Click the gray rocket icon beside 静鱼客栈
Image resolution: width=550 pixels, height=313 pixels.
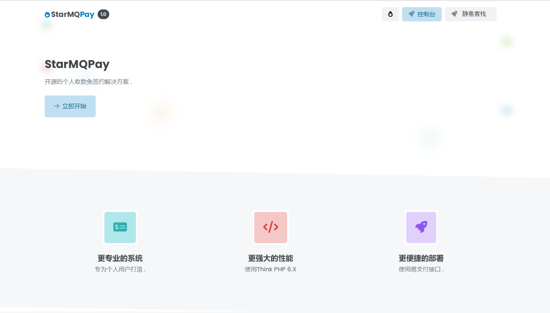(x=454, y=14)
